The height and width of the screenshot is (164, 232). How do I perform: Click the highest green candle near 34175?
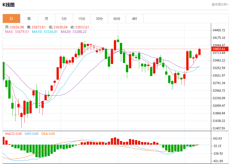pos(118,41)
